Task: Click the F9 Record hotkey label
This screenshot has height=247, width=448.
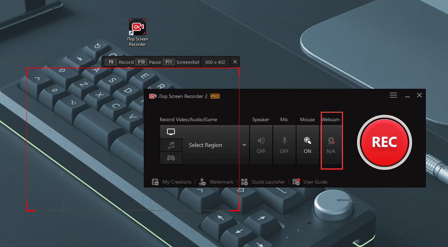Action: click(x=119, y=62)
